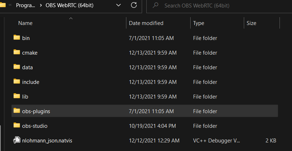Sort files by the Type column
Image resolution: width=292 pixels, height=151 pixels.
coord(198,23)
